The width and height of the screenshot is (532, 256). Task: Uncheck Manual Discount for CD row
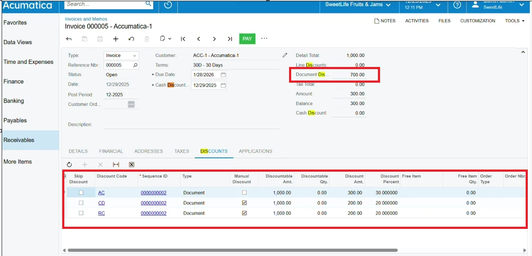tap(244, 203)
